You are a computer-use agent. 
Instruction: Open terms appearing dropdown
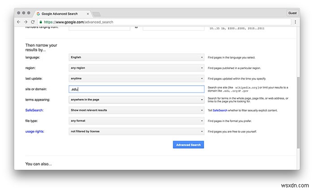click(136, 100)
